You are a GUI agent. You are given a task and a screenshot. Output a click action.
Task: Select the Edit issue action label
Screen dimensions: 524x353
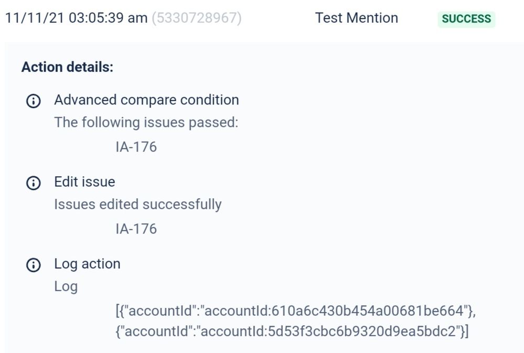pos(84,182)
